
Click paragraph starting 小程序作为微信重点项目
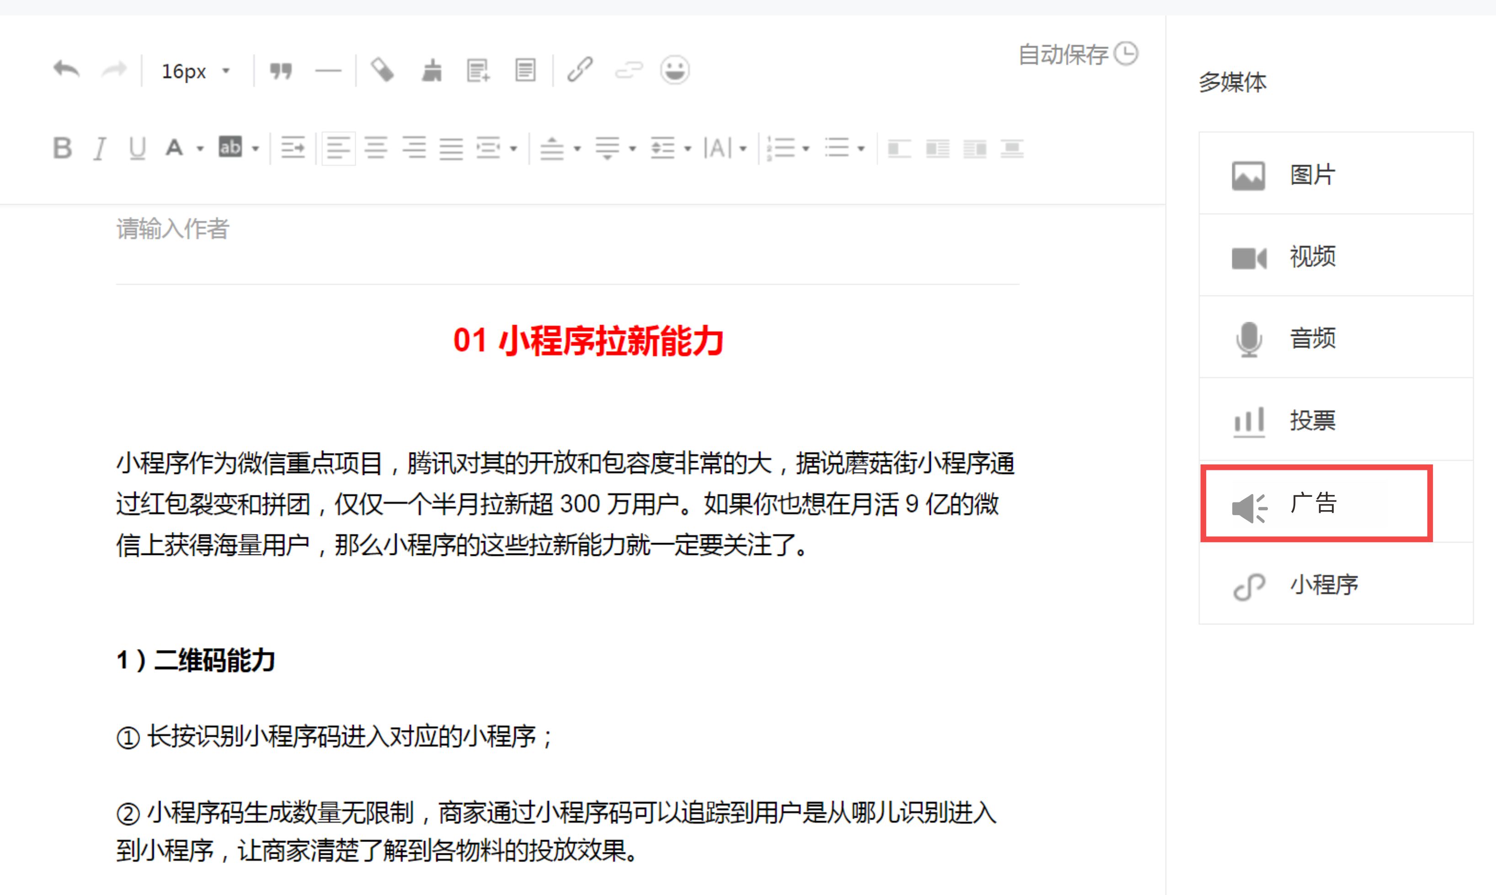pyautogui.click(x=566, y=504)
